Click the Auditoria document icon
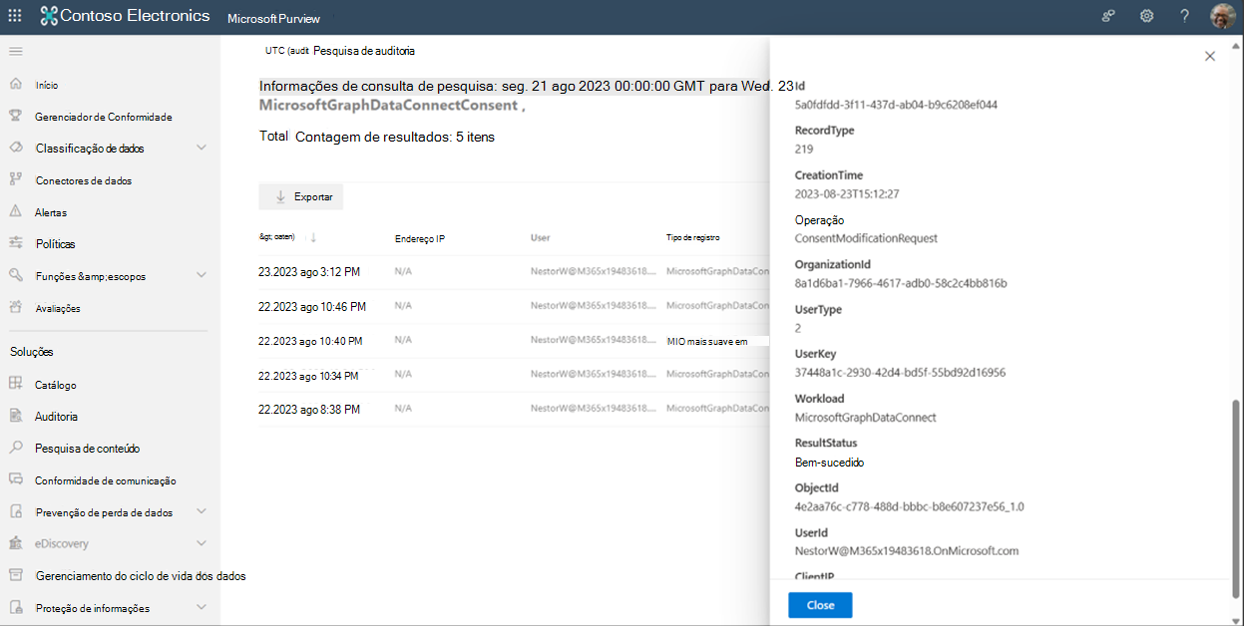1244x626 pixels. (15, 416)
